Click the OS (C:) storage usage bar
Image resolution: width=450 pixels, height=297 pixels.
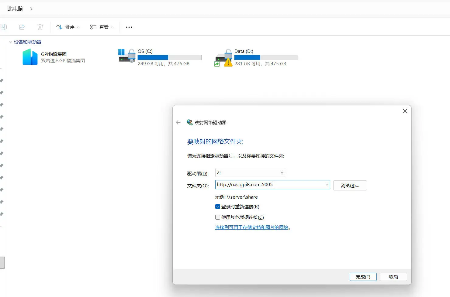(x=169, y=57)
